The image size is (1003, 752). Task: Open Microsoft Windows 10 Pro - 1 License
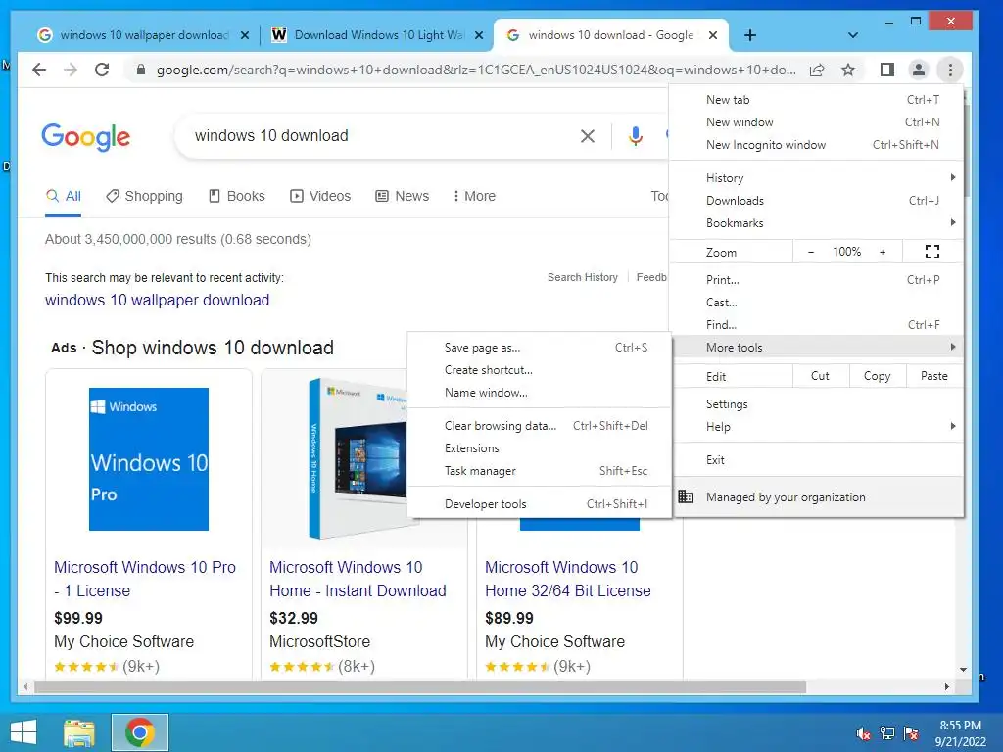[x=145, y=579]
